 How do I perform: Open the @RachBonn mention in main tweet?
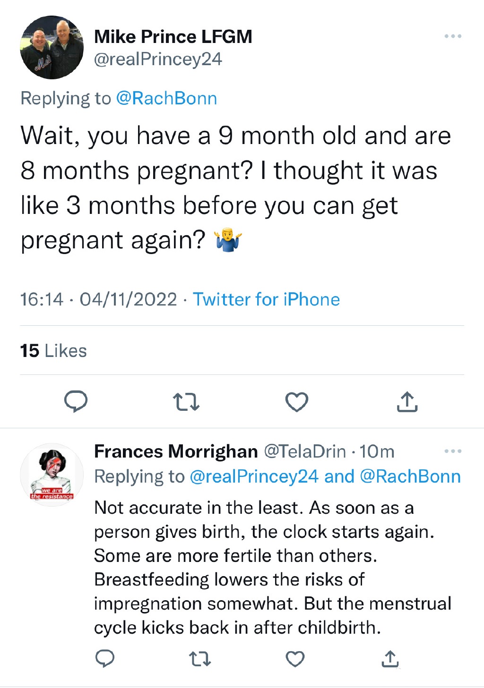(x=166, y=98)
